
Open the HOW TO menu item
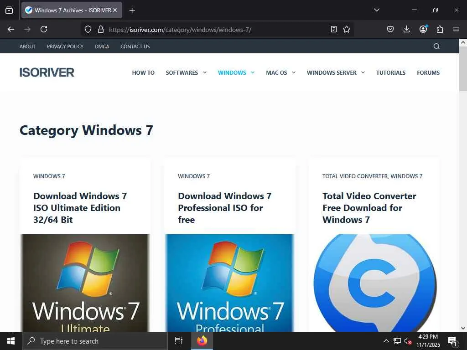143,72
